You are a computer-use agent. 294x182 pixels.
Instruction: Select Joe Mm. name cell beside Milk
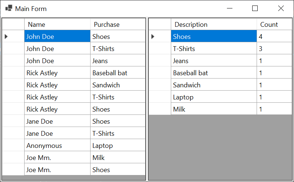pyautogui.click(x=58, y=157)
